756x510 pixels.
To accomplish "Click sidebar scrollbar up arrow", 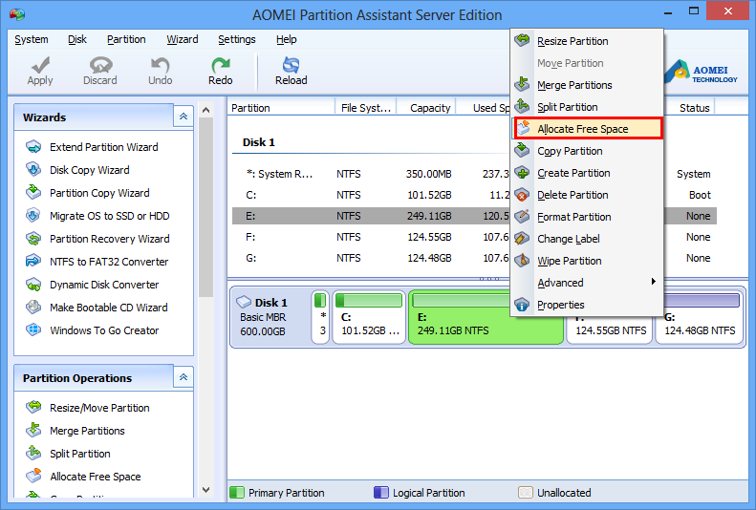I will (205, 110).
